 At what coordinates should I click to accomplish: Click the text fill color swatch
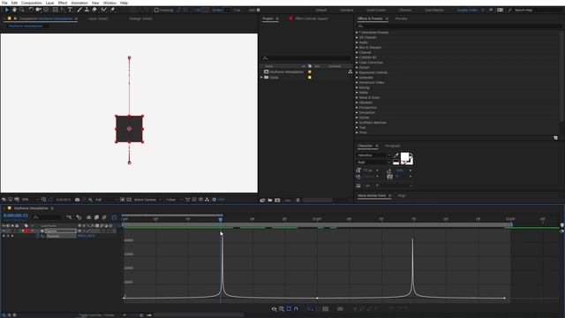[404, 157]
